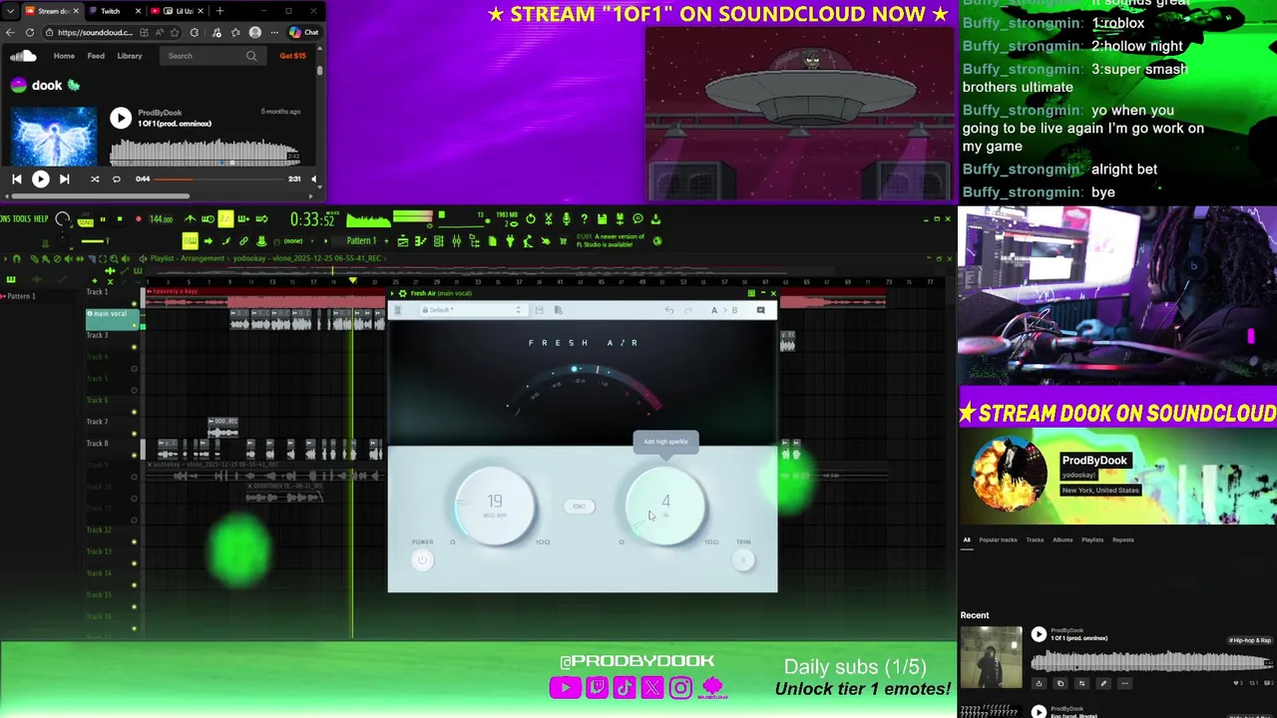Open the Fresh Air plugin options gear
The height and width of the screenshot is (718, 1277).
(x=402, y=293)
